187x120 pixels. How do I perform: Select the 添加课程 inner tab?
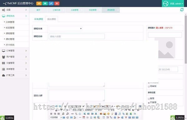[51, 19]
